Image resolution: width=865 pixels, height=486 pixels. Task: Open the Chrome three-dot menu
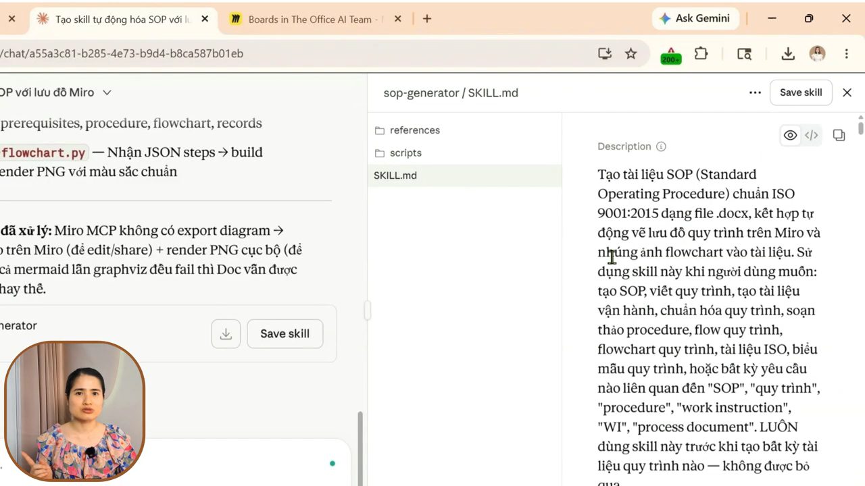[x=846, y=53]
